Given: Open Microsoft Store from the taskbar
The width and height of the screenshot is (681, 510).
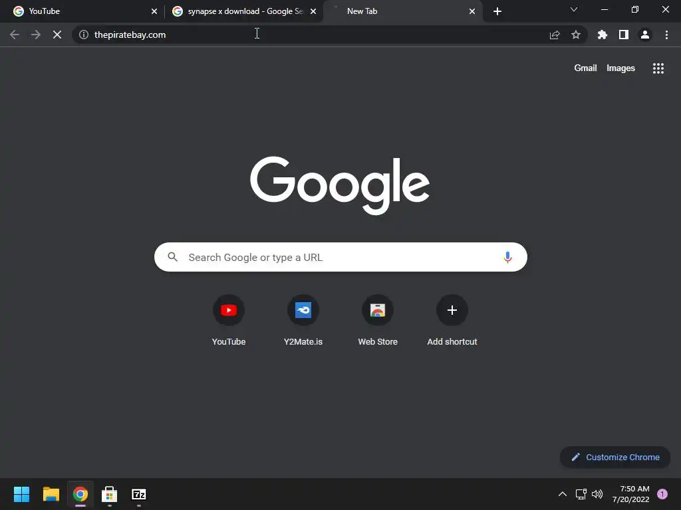Looking at the screenshot, I should (x=110, y=494).
